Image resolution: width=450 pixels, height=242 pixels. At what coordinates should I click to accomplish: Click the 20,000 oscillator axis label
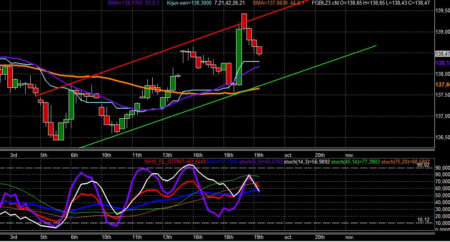443,216
